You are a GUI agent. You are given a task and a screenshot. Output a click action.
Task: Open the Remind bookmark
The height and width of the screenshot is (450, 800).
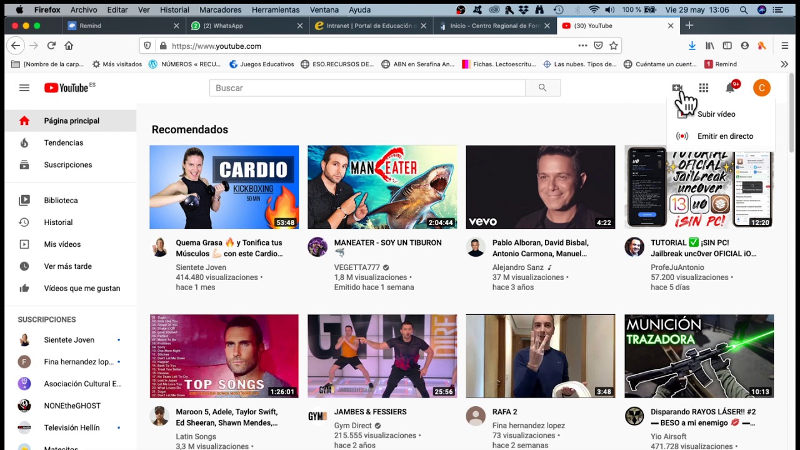[x=721, y=64]
